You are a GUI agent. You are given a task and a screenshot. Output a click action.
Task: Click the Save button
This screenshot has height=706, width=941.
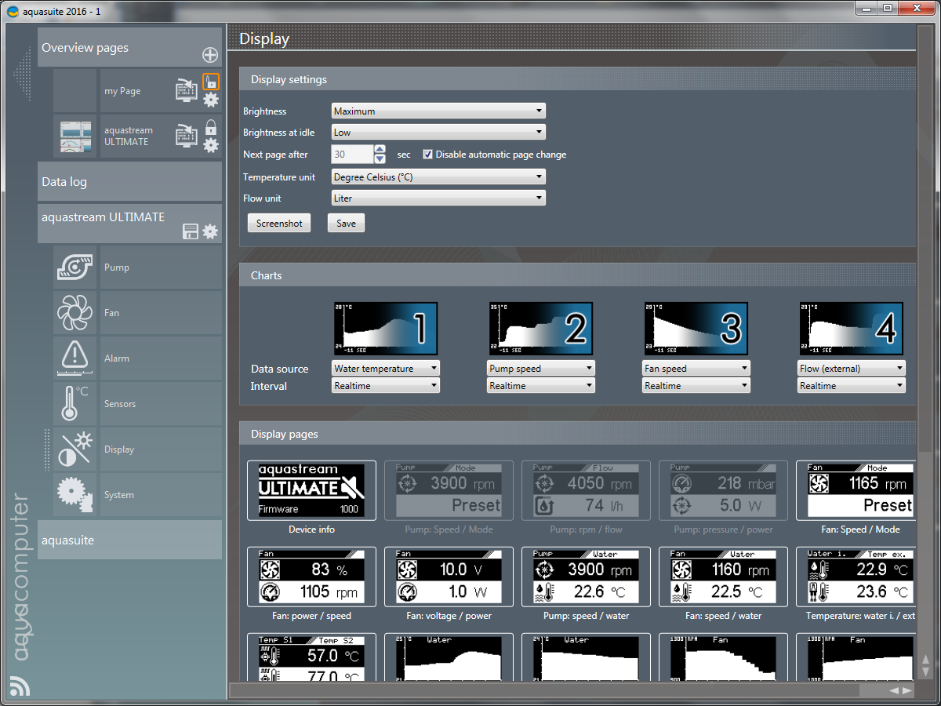pyautogui.click(x=346, y=224)
